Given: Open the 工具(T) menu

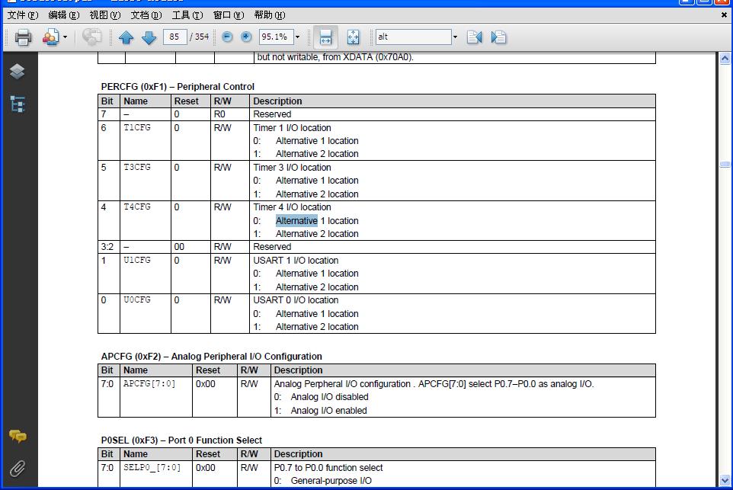Looking at the screenshot, I should tap(187, 15).
